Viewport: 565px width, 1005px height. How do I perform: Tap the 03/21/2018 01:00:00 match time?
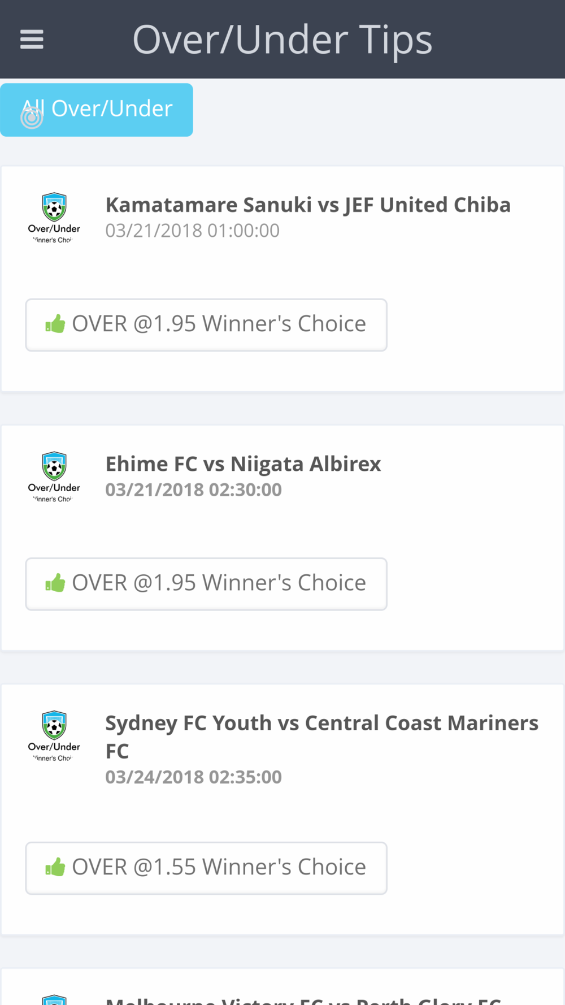193,231
